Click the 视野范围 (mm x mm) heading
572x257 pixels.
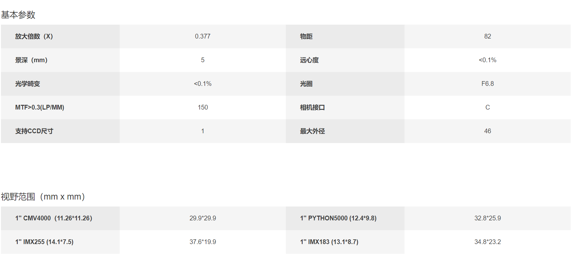43,197
